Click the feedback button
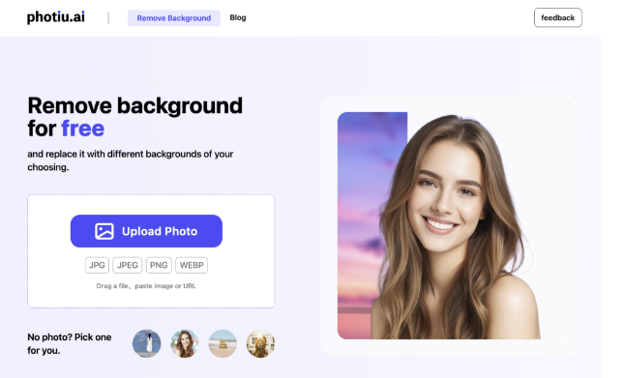The height and width of the screenshot is (378, 623). coord(557,17)
